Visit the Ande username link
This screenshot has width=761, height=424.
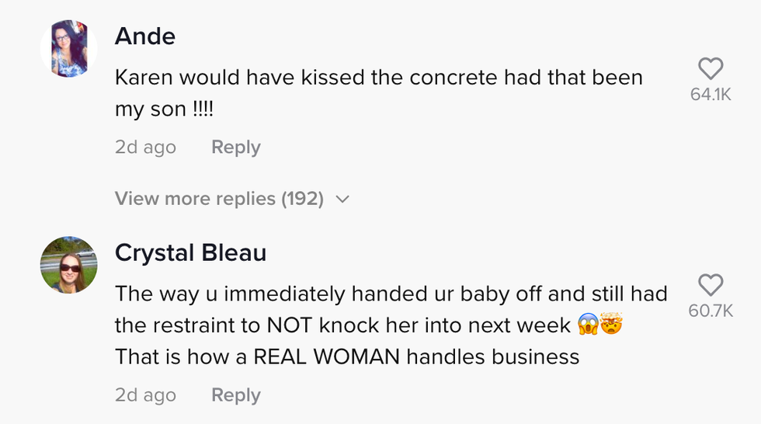(x=145, y=36)
